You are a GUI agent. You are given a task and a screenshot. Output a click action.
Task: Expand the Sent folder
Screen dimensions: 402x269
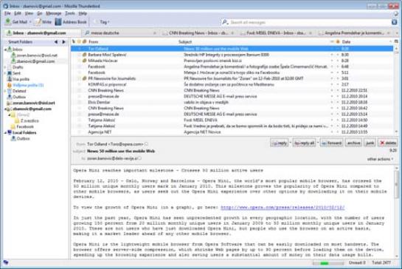5,73
